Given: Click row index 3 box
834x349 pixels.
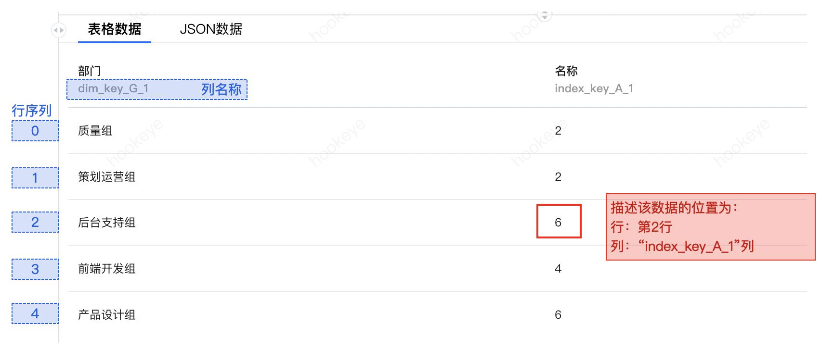Looking at the screenshot, I should pyautogui.click(x=35, y=269).
